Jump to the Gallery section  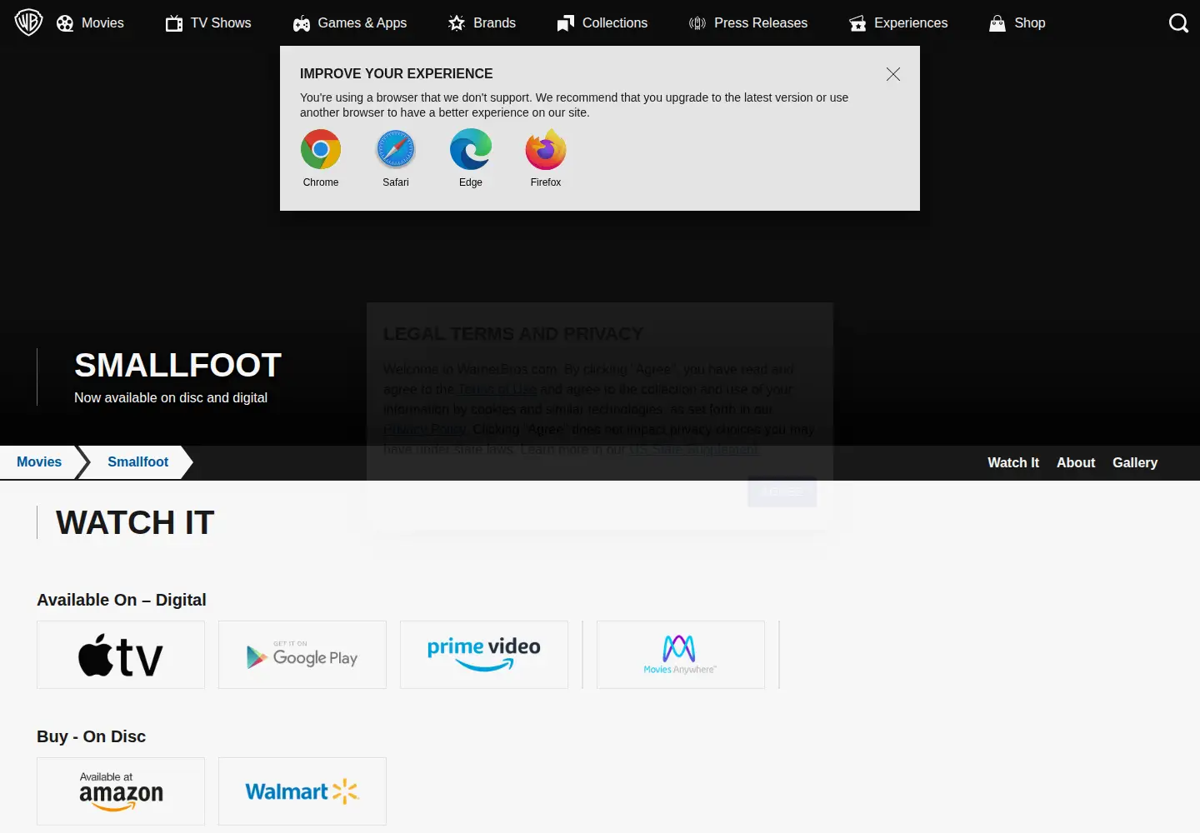[x=1135, y=463]
